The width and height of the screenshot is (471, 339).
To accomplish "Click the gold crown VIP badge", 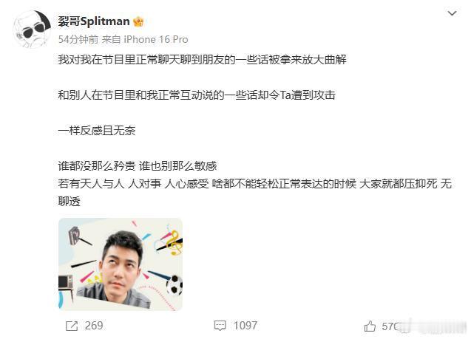I will 138,21.
